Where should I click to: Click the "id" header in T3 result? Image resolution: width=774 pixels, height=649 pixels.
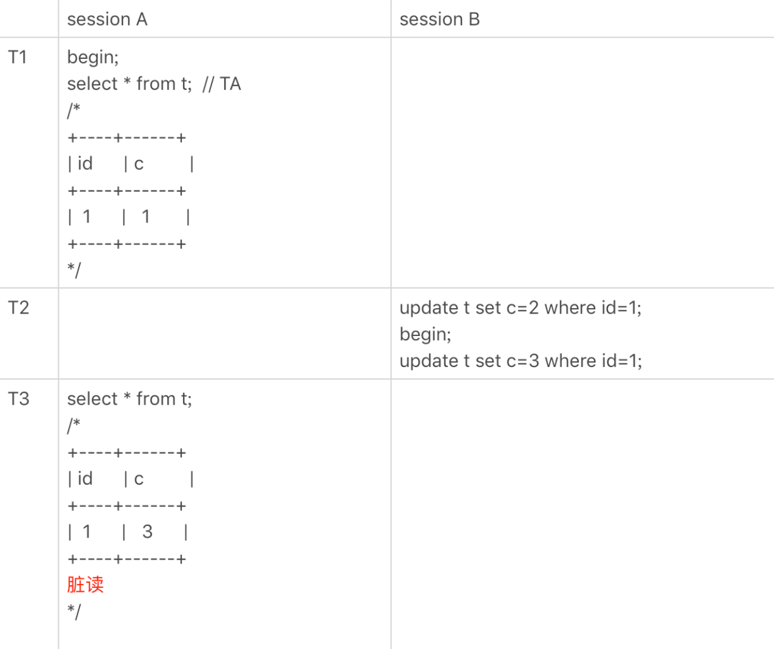click(x=85, y=479)
